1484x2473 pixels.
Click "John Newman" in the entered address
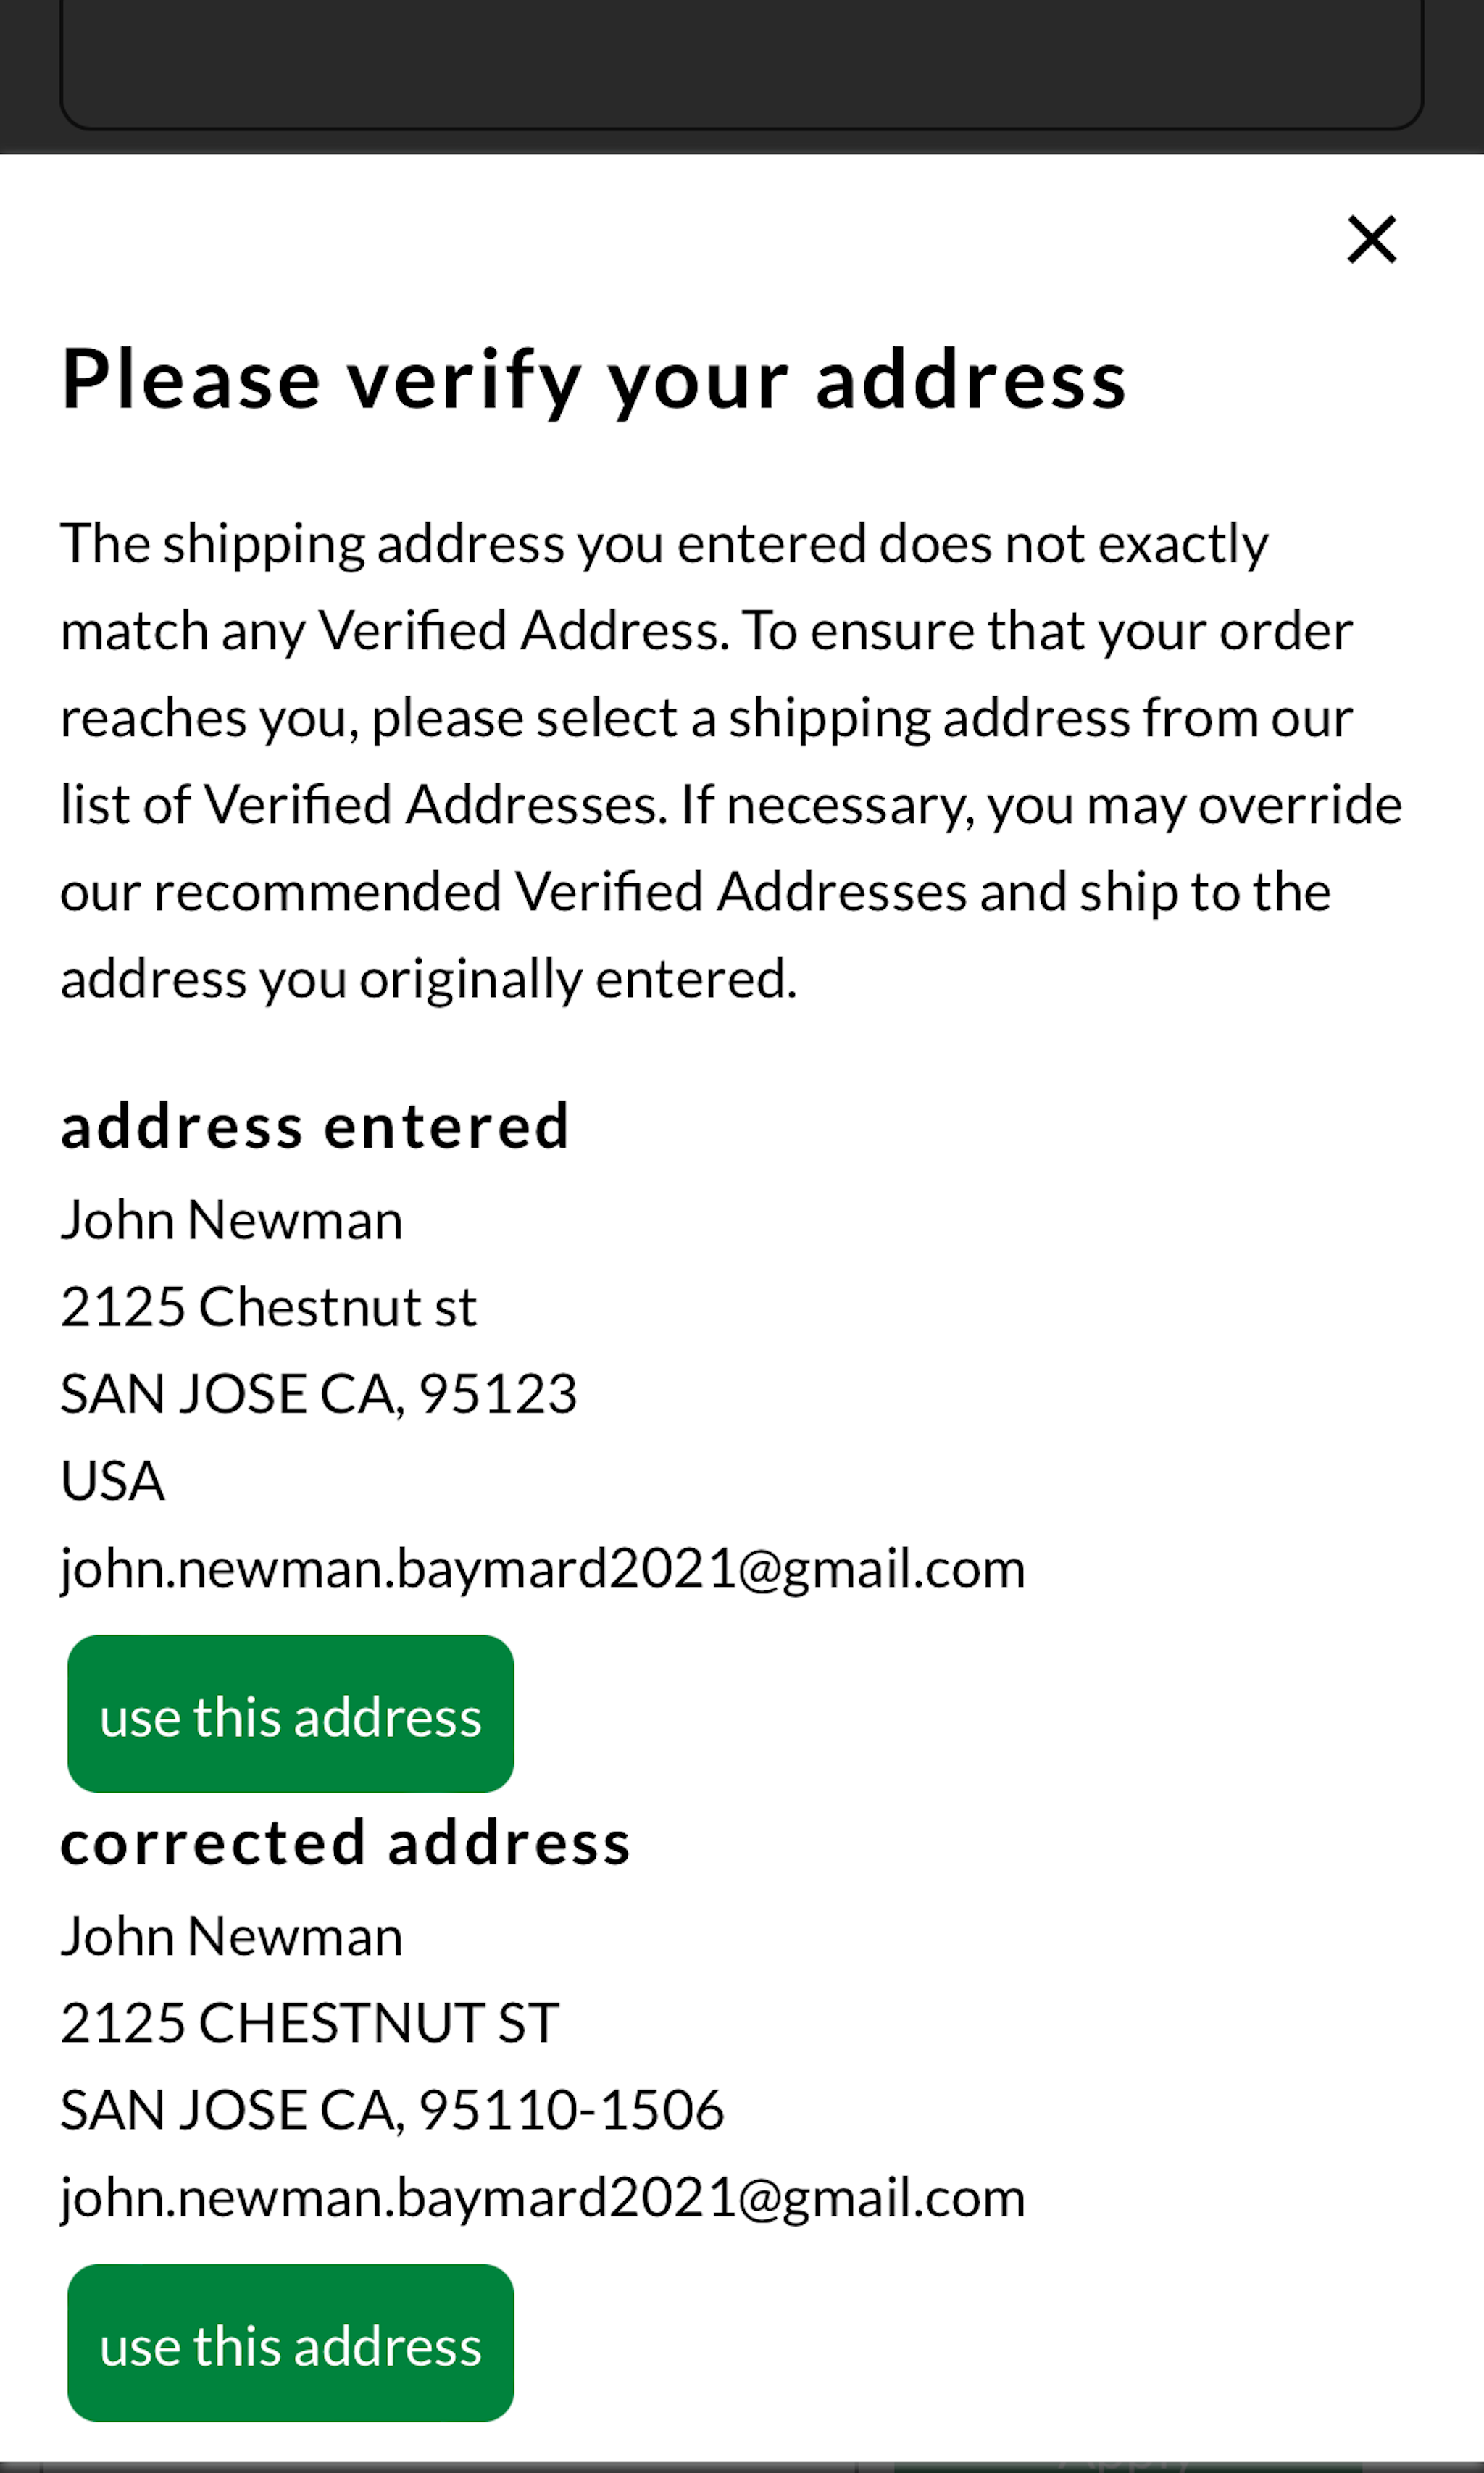231,1218
